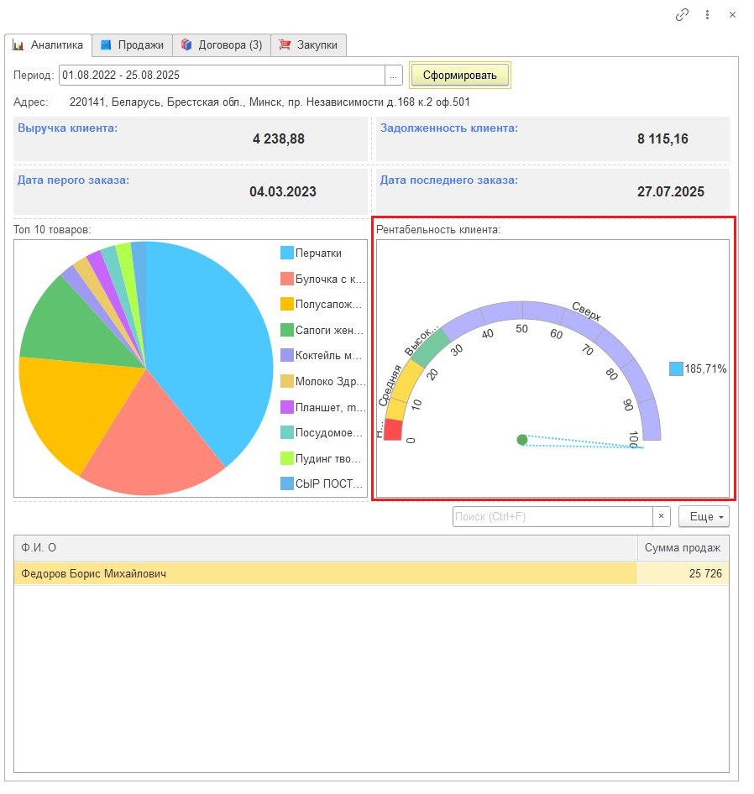Click the copy link icon
Viewport: 754px width, 794px height.
pos(683,14)
